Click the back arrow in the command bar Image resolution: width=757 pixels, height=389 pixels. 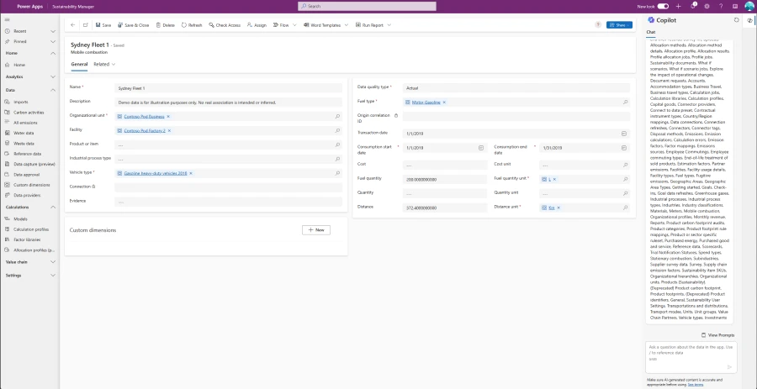tap(73, 25)
